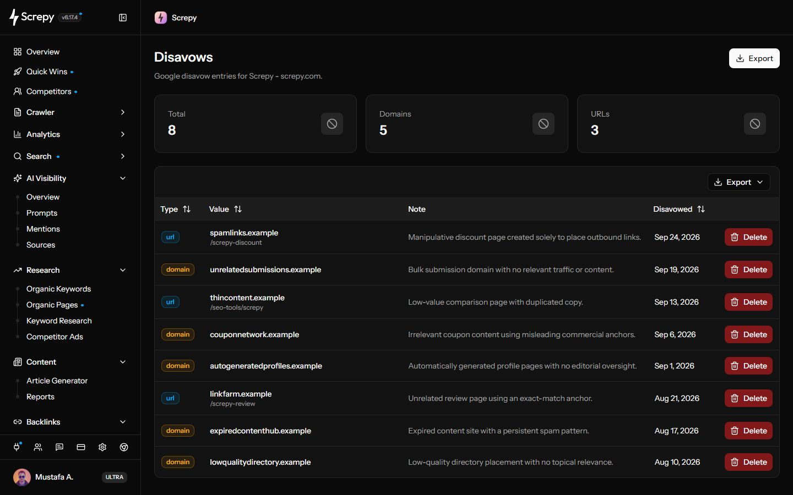Open the team members icon
This screenshot has height=495, width=793.
[x=38, y=447]
